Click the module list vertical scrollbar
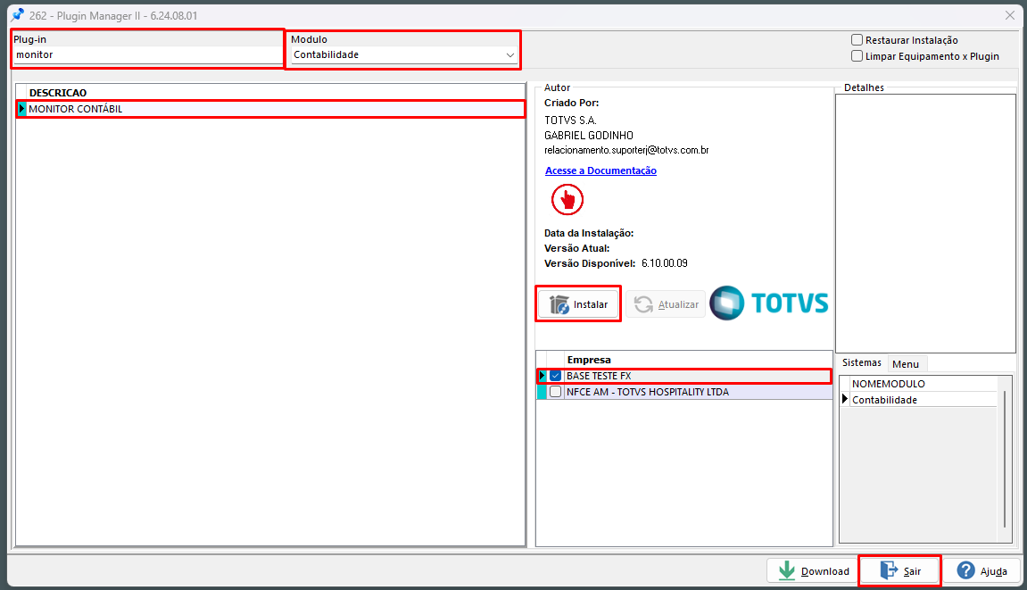Viewport: 1027px width, 590px height. point(1005,459)
